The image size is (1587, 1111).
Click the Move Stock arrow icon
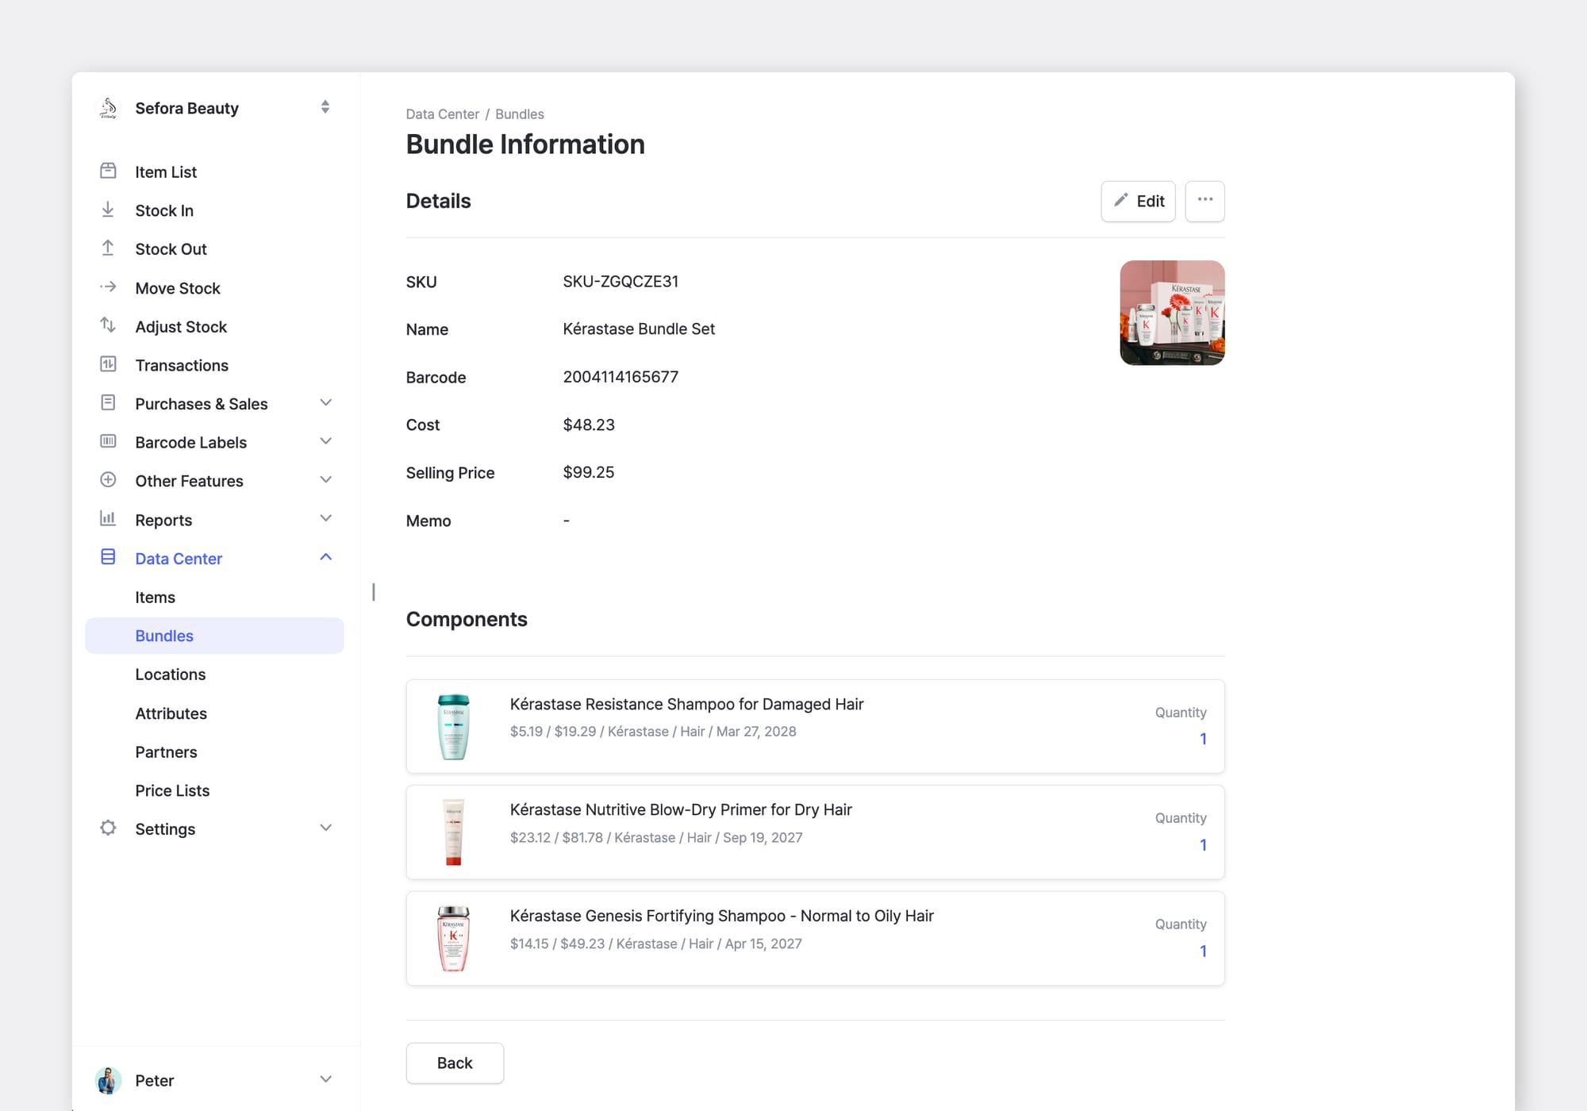point(108,286)
